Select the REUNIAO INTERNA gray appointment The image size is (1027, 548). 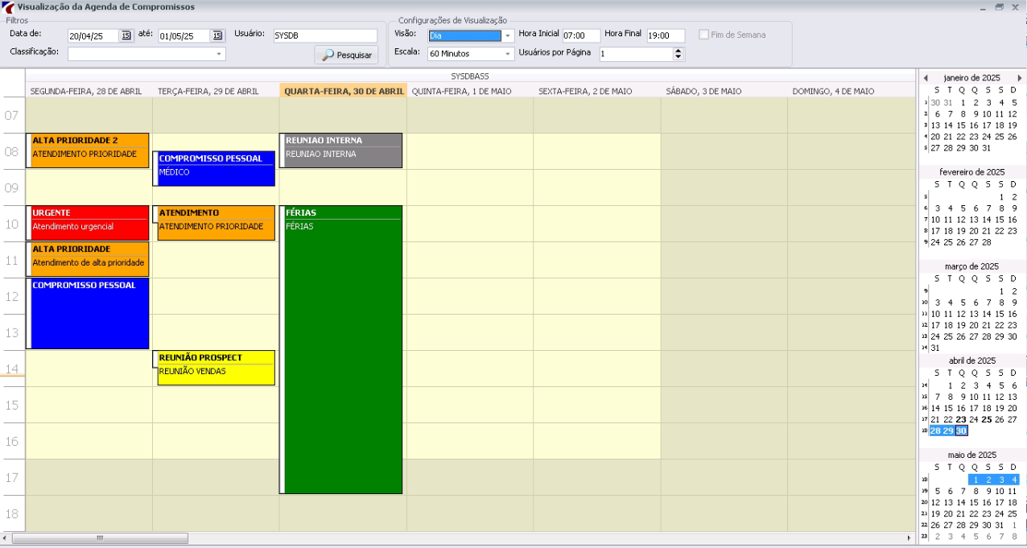[342, 150]
